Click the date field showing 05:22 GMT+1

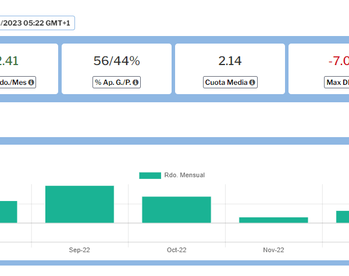(x=37, y=23)
